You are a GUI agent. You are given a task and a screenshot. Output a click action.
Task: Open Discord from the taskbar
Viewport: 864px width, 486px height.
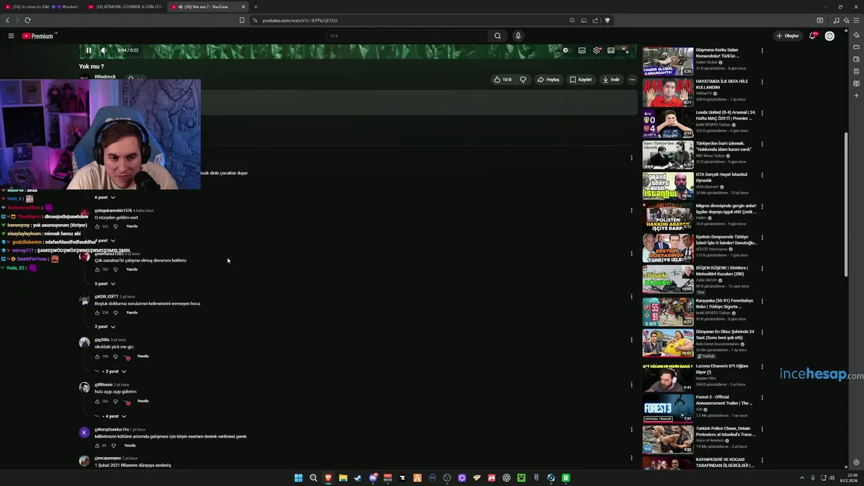[x=373, y=478]
